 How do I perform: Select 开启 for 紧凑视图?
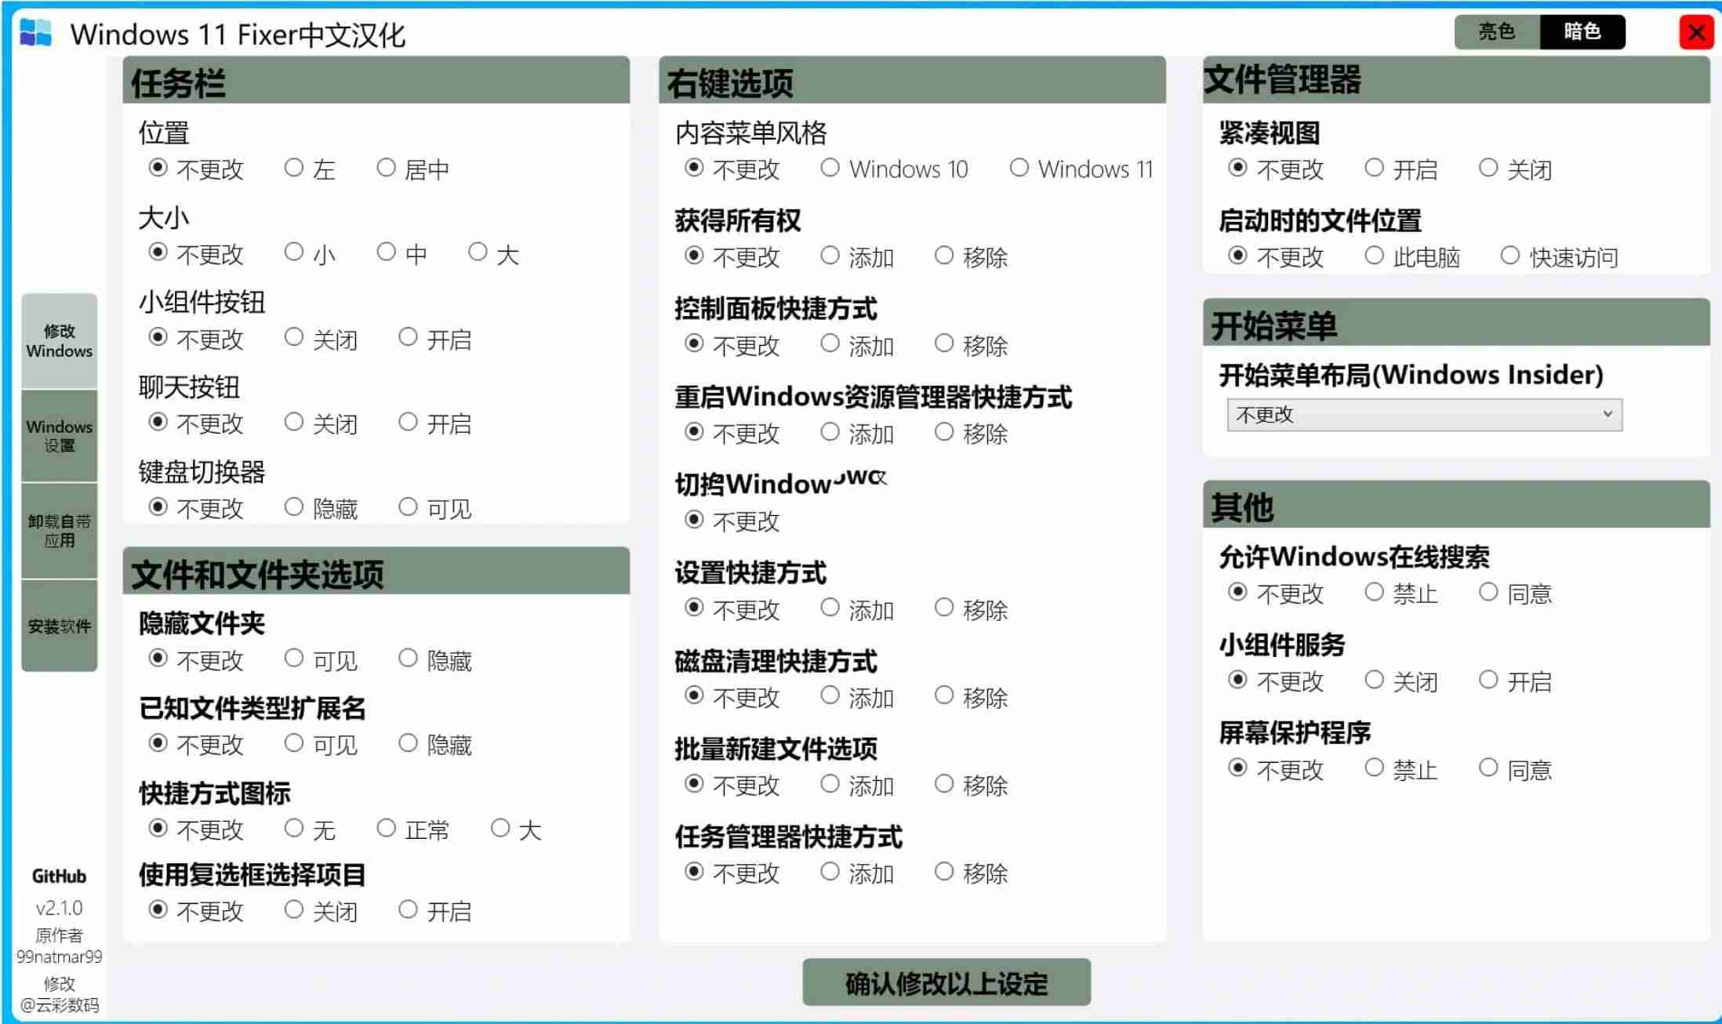pyautogui.click(x=1401, y=169)
